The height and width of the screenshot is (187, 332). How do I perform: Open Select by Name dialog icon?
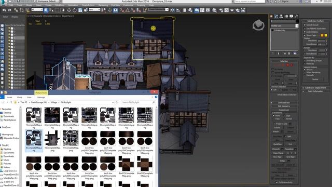tap(51, 10)
